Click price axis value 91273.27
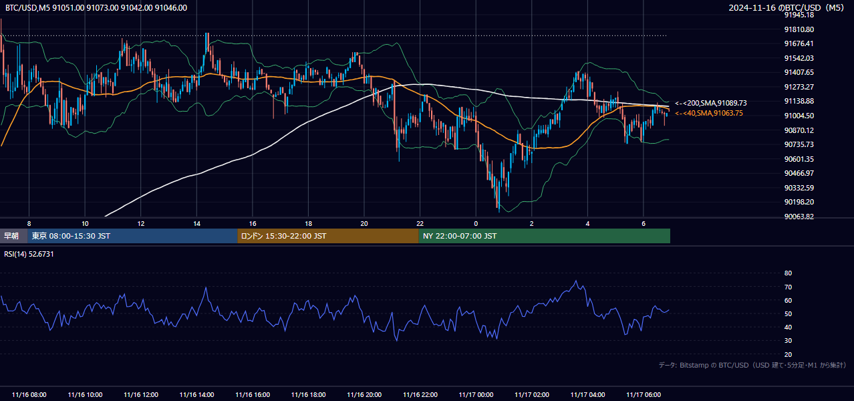This screenshot has width=854, height=401. pyautogui.click(x=799, y=87)
